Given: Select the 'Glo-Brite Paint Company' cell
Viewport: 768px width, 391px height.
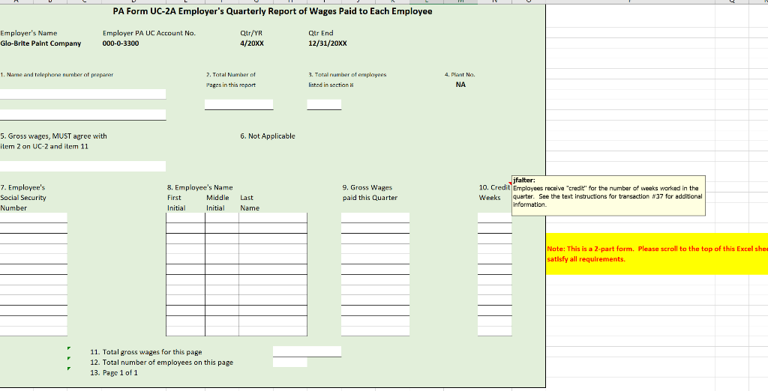Looking at the screenshot, I should click(x=40, y=43).
